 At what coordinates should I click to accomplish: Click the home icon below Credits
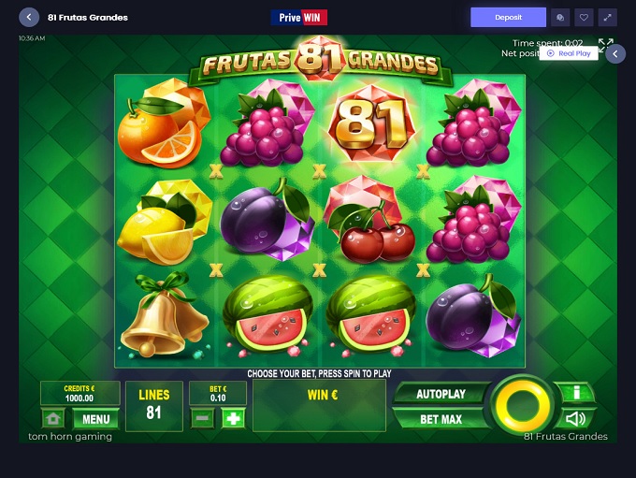pos(53,419)
